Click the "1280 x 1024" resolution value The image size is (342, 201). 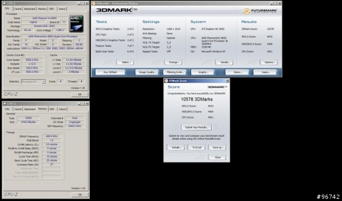coord(173,29)
